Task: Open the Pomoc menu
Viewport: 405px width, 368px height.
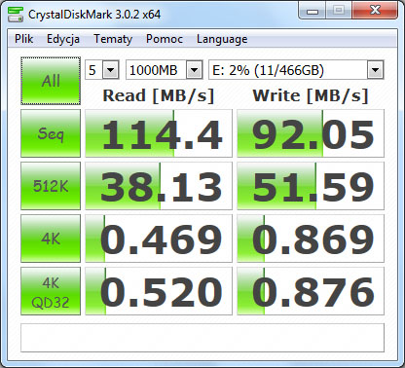Action: point(165,39)
